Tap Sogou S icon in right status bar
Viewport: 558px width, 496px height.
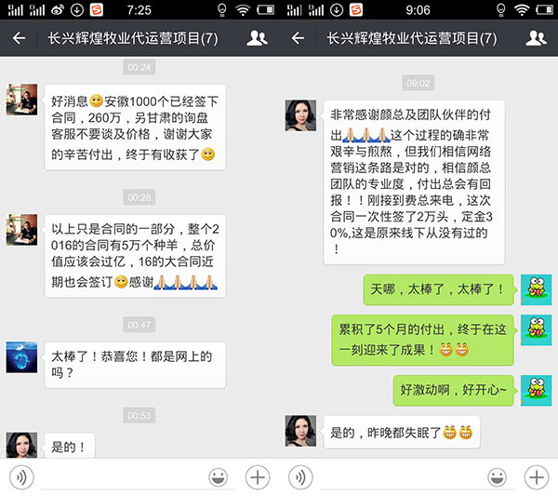coord(356,10)
